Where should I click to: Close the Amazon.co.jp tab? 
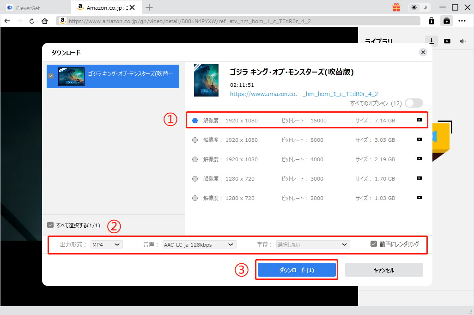(132, 7)
